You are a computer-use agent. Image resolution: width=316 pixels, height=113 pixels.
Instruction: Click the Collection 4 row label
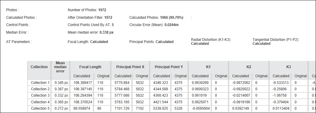point(40,102)
